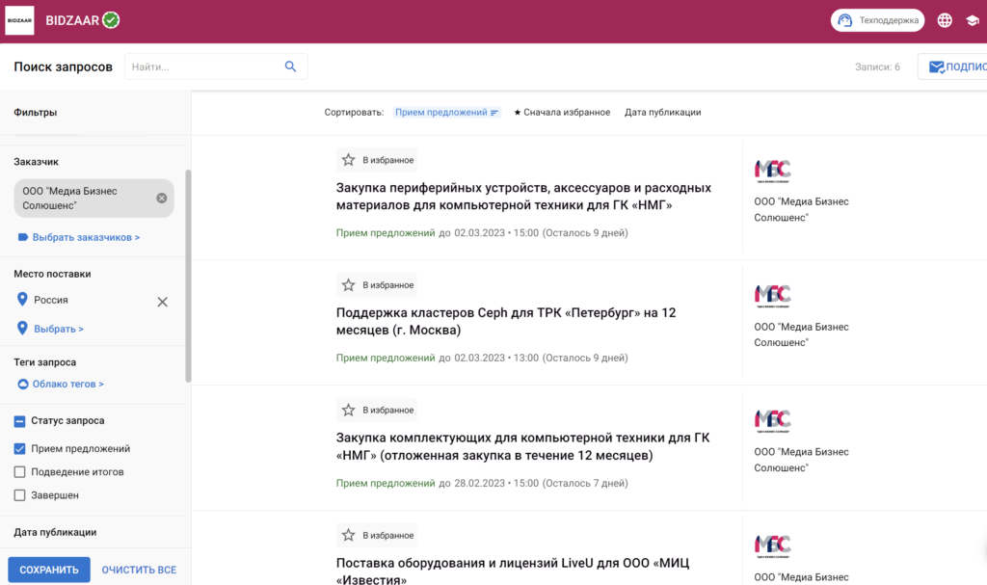This screenshot has width=987, height=585.
Task: Star the Ceph cluster support request
Action: (x=349, y=285)
